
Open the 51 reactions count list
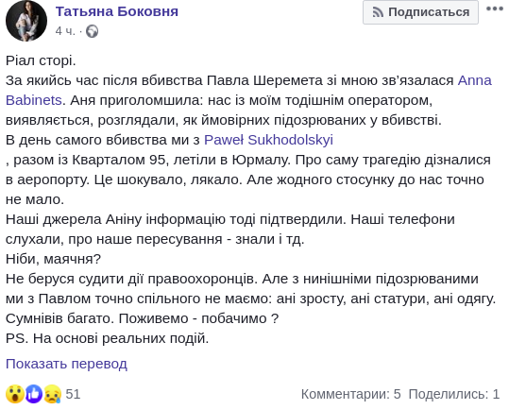click(73, 394)
